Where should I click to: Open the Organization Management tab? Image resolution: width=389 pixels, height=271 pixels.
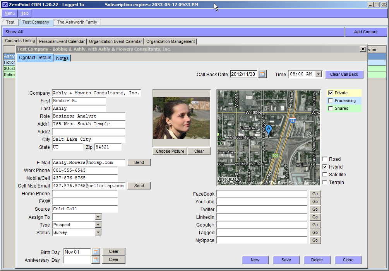(170, 41)
